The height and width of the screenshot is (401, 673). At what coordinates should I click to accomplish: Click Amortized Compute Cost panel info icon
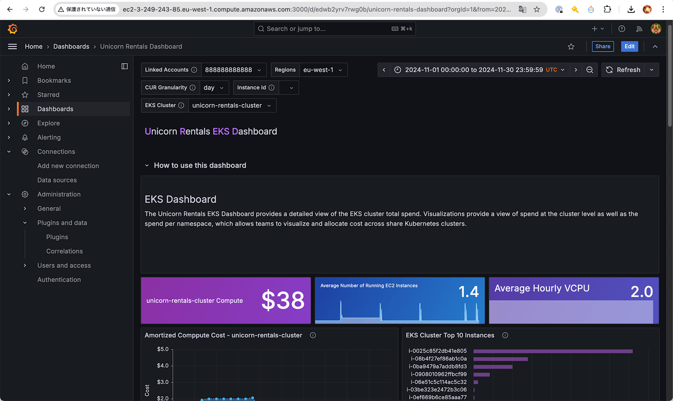click(313, 335)
